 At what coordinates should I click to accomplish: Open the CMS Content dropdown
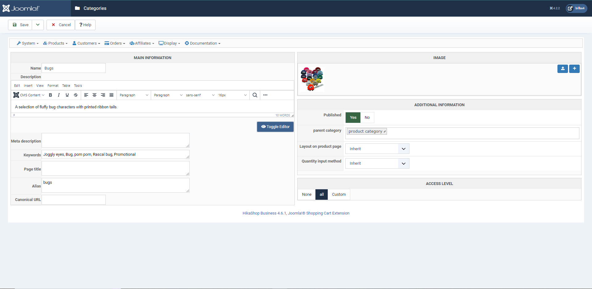pyautogui.click(x=29, y=95)
